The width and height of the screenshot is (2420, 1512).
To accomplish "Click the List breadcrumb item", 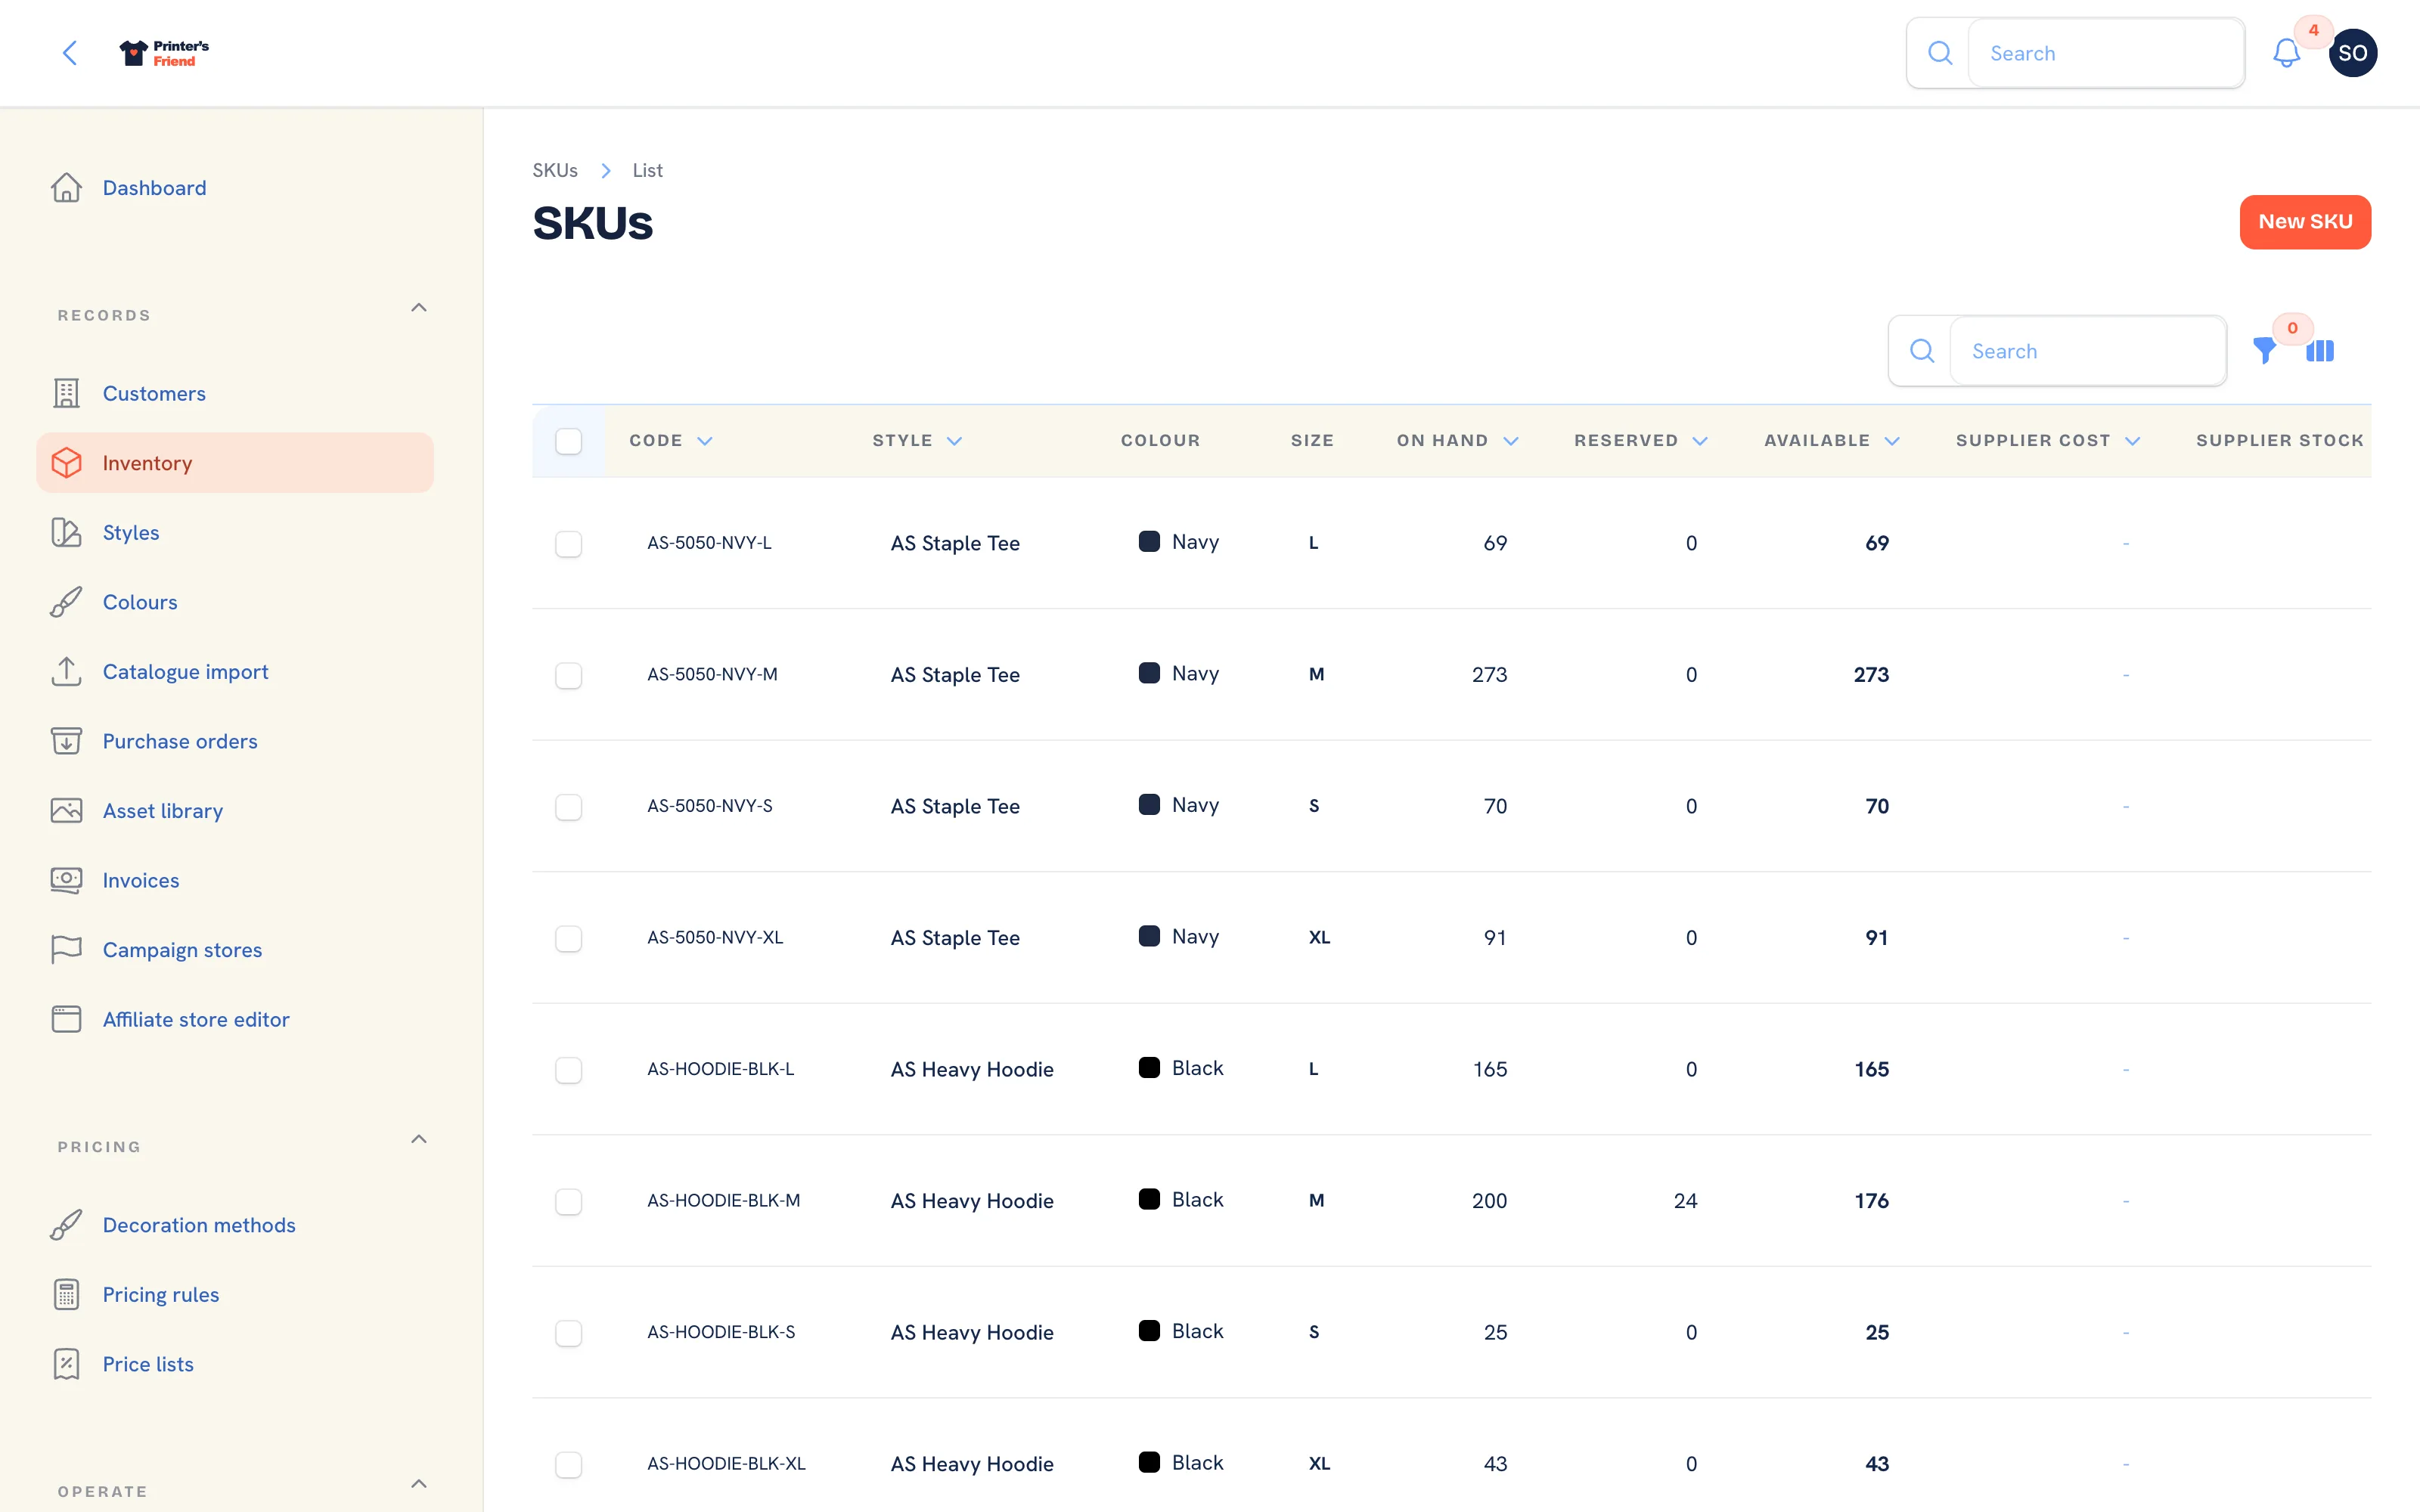I will [x=647, y=170].
